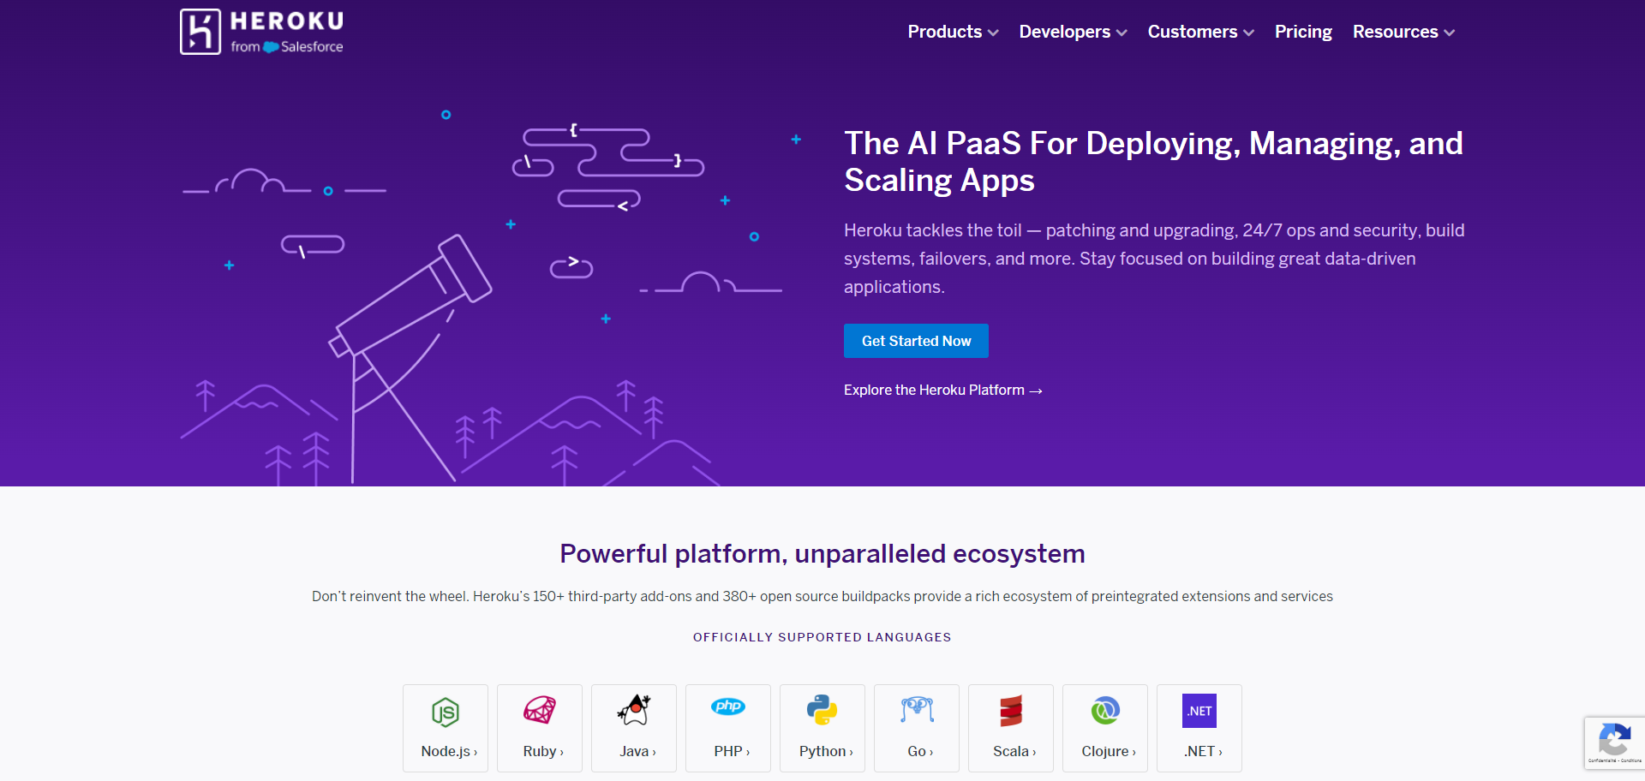Go to the Pricing page

click(1303, 32)
